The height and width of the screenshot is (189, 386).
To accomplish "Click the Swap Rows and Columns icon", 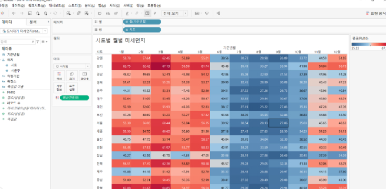I will tap(100, 13).
